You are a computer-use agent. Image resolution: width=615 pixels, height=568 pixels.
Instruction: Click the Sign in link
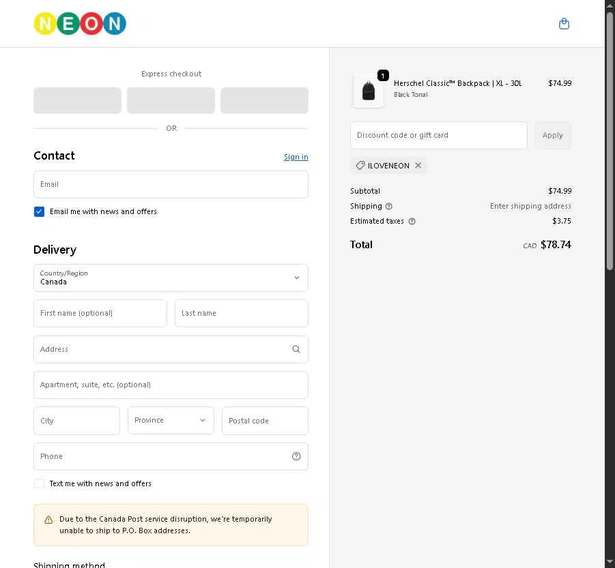tap(296, 157)
